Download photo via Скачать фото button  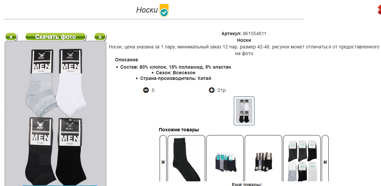click(x=56, y=37)
